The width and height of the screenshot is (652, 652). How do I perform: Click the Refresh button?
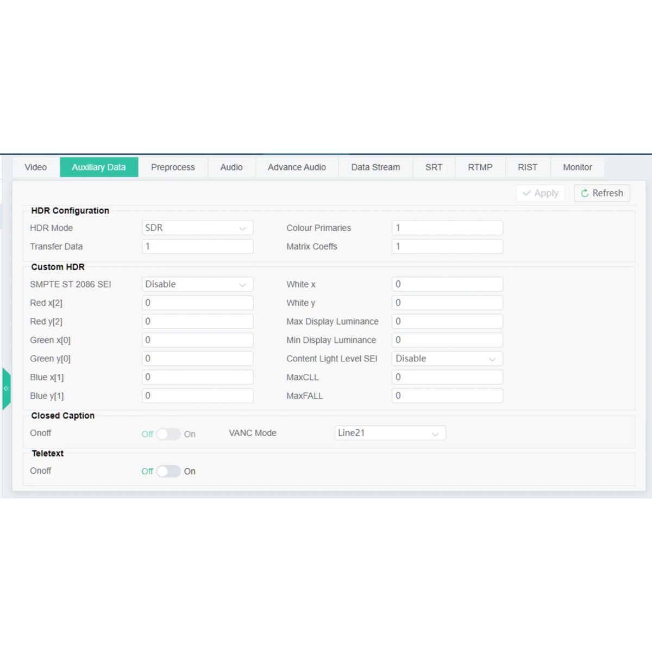[x=601, y=193]
